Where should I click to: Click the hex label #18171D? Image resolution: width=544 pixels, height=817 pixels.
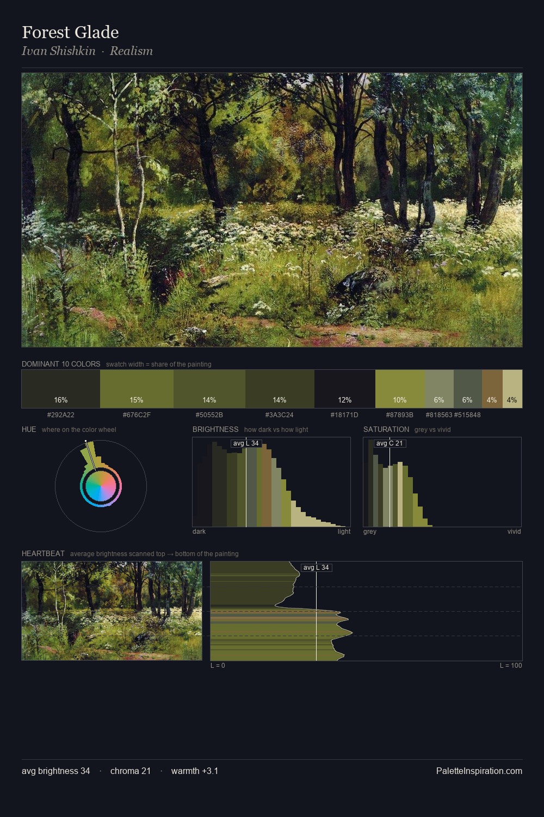(x=344, y=415)
